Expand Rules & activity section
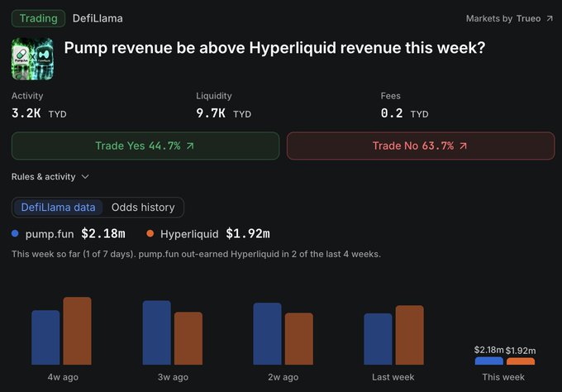The width and height of the screenshot is (562, 392). click(x=50, y=177)
